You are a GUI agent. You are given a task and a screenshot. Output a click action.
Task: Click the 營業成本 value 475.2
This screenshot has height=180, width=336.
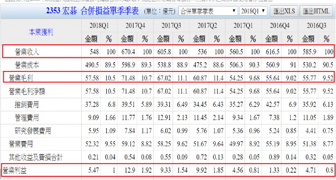pos(200,65)
